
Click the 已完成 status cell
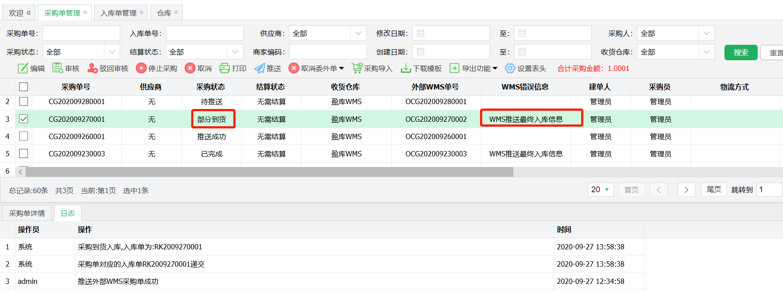point(212,154)
